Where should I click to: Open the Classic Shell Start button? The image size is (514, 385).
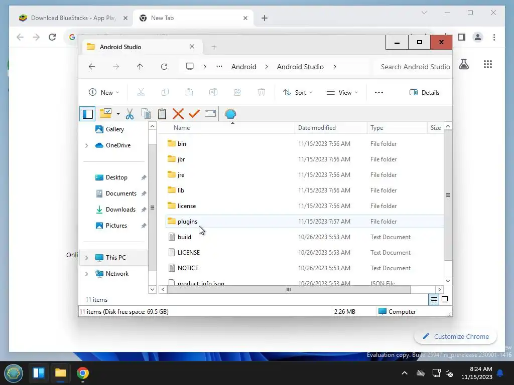[x=14, y=373]
